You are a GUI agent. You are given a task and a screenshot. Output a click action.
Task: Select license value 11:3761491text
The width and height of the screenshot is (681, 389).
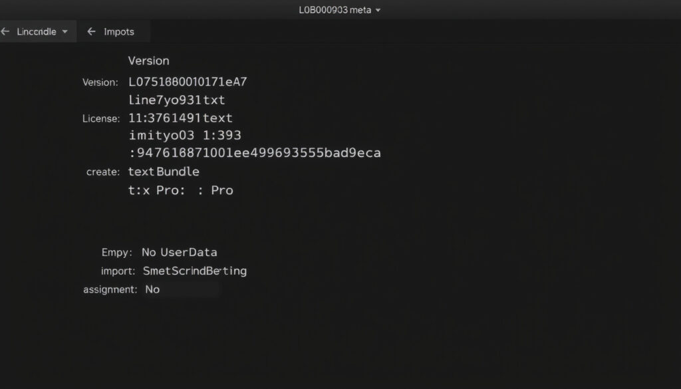[x=180, y=118]
